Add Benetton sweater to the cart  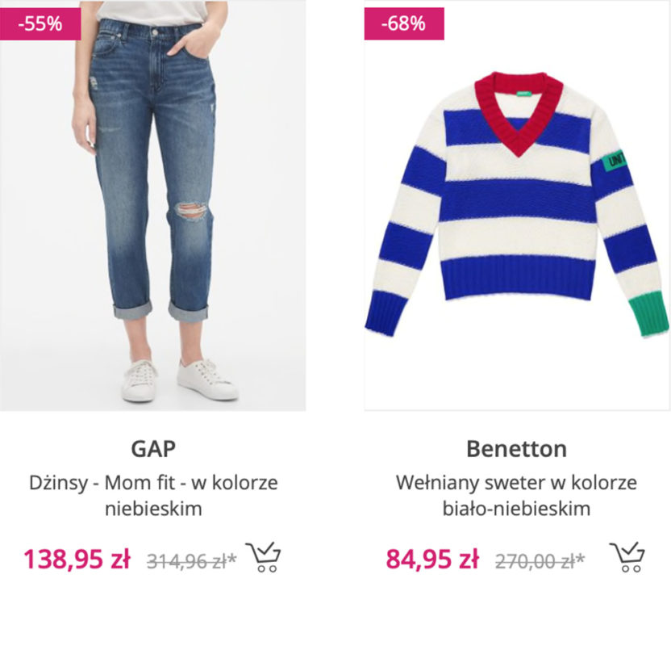point(627,557)
